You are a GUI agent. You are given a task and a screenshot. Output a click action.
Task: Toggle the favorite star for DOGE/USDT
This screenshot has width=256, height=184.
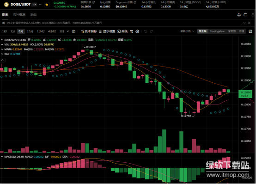tap(47, 5)
